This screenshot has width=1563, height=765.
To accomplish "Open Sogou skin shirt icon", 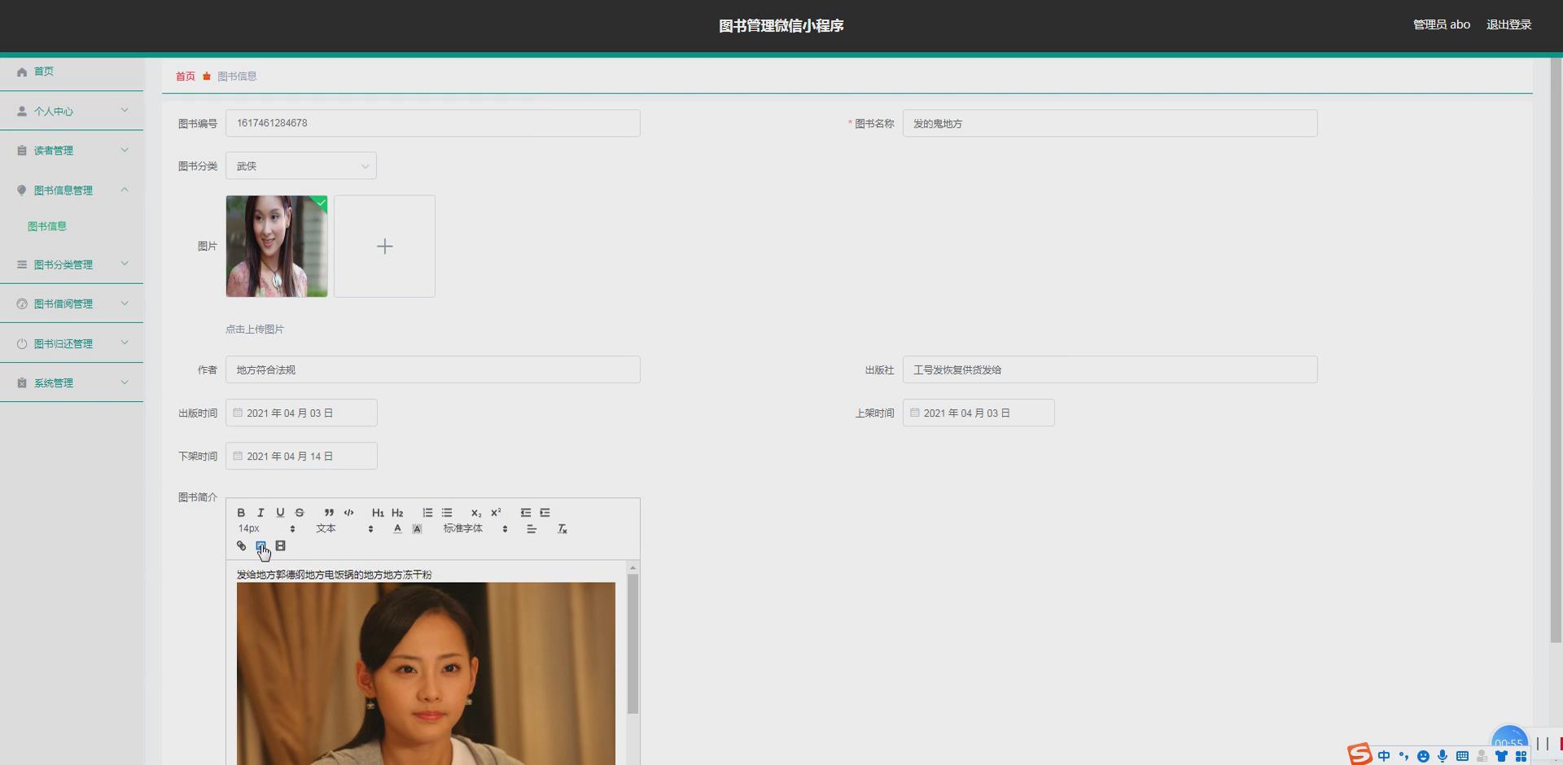I will pyautogui.click(x=1501, y=756).
